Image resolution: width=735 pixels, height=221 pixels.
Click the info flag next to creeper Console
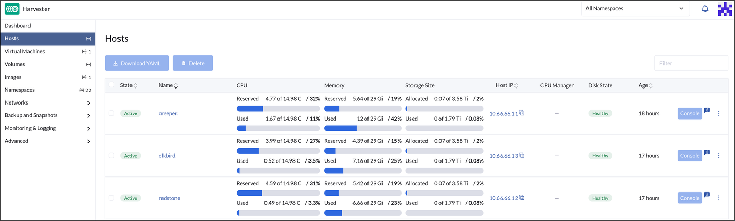707,110
